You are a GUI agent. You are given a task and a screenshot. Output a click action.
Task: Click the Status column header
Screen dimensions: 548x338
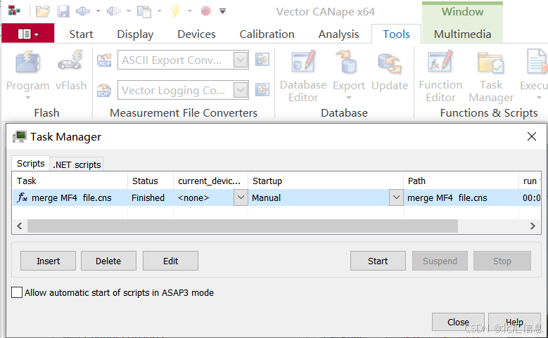[151, 181]
